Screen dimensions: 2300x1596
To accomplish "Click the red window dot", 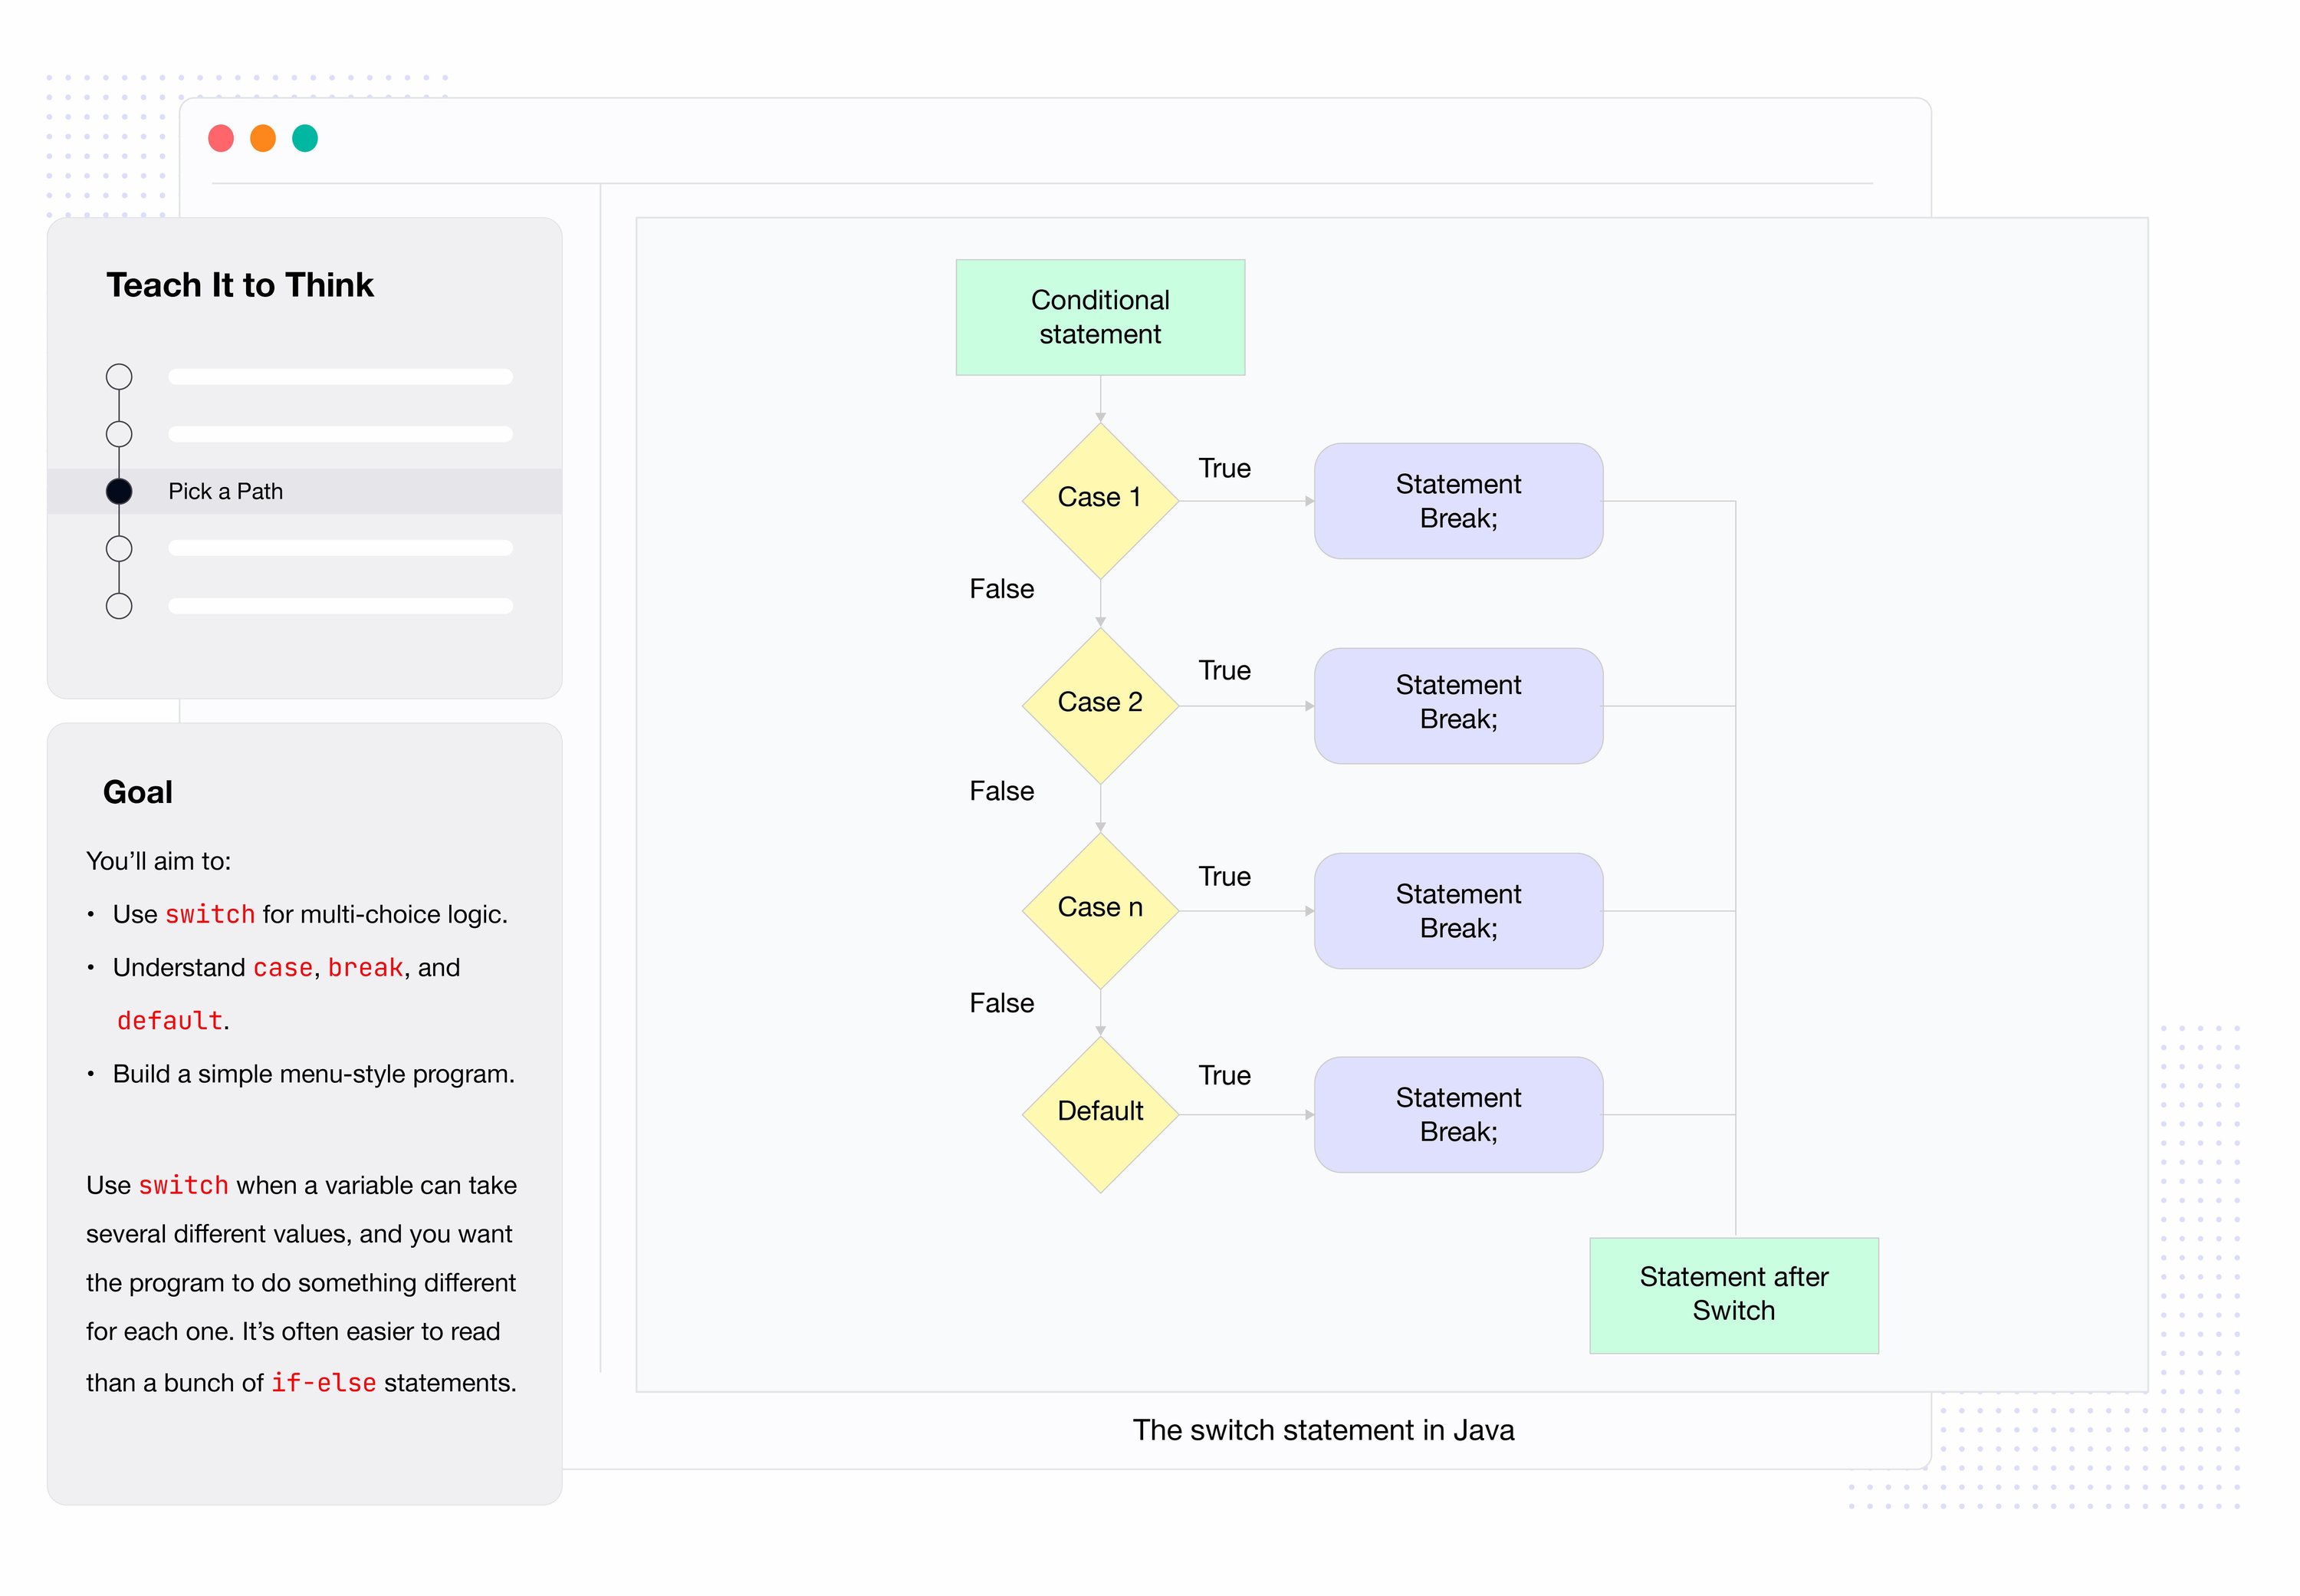I will click(x=221, y=138).
